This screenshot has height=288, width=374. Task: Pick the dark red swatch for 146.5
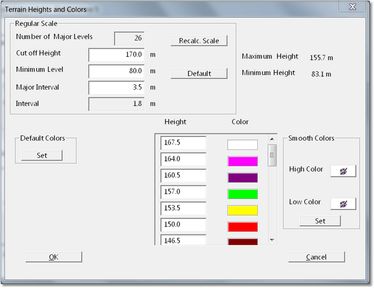click(243, 241)
